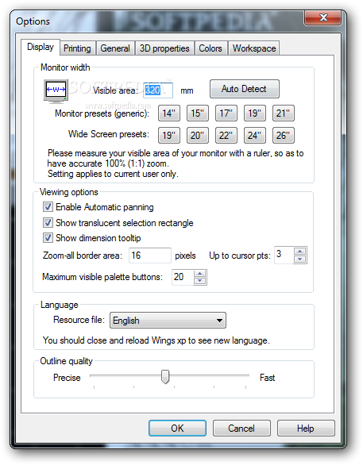Image resolution: width=363 pixels, height=465 pixels.
Task: Increase Up to cursor pts value
Action: pos(299,252)
